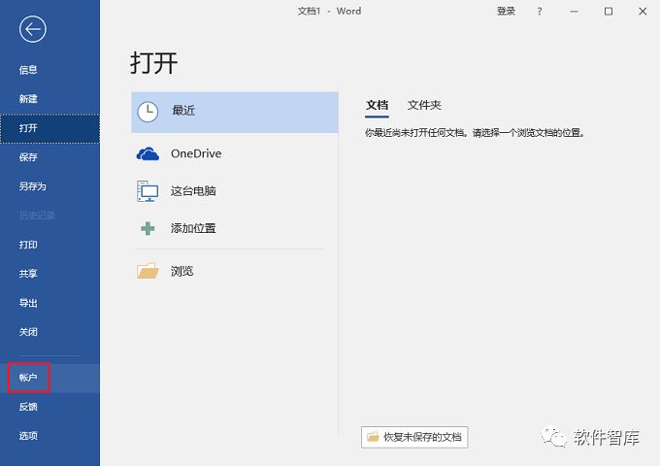Open the 打印 page
This screenshot has width=660, height=466.
[x=49, y=245]
